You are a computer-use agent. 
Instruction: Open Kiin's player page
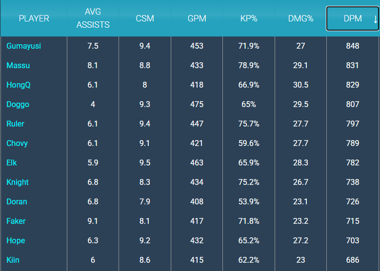(x=13, y=260)
